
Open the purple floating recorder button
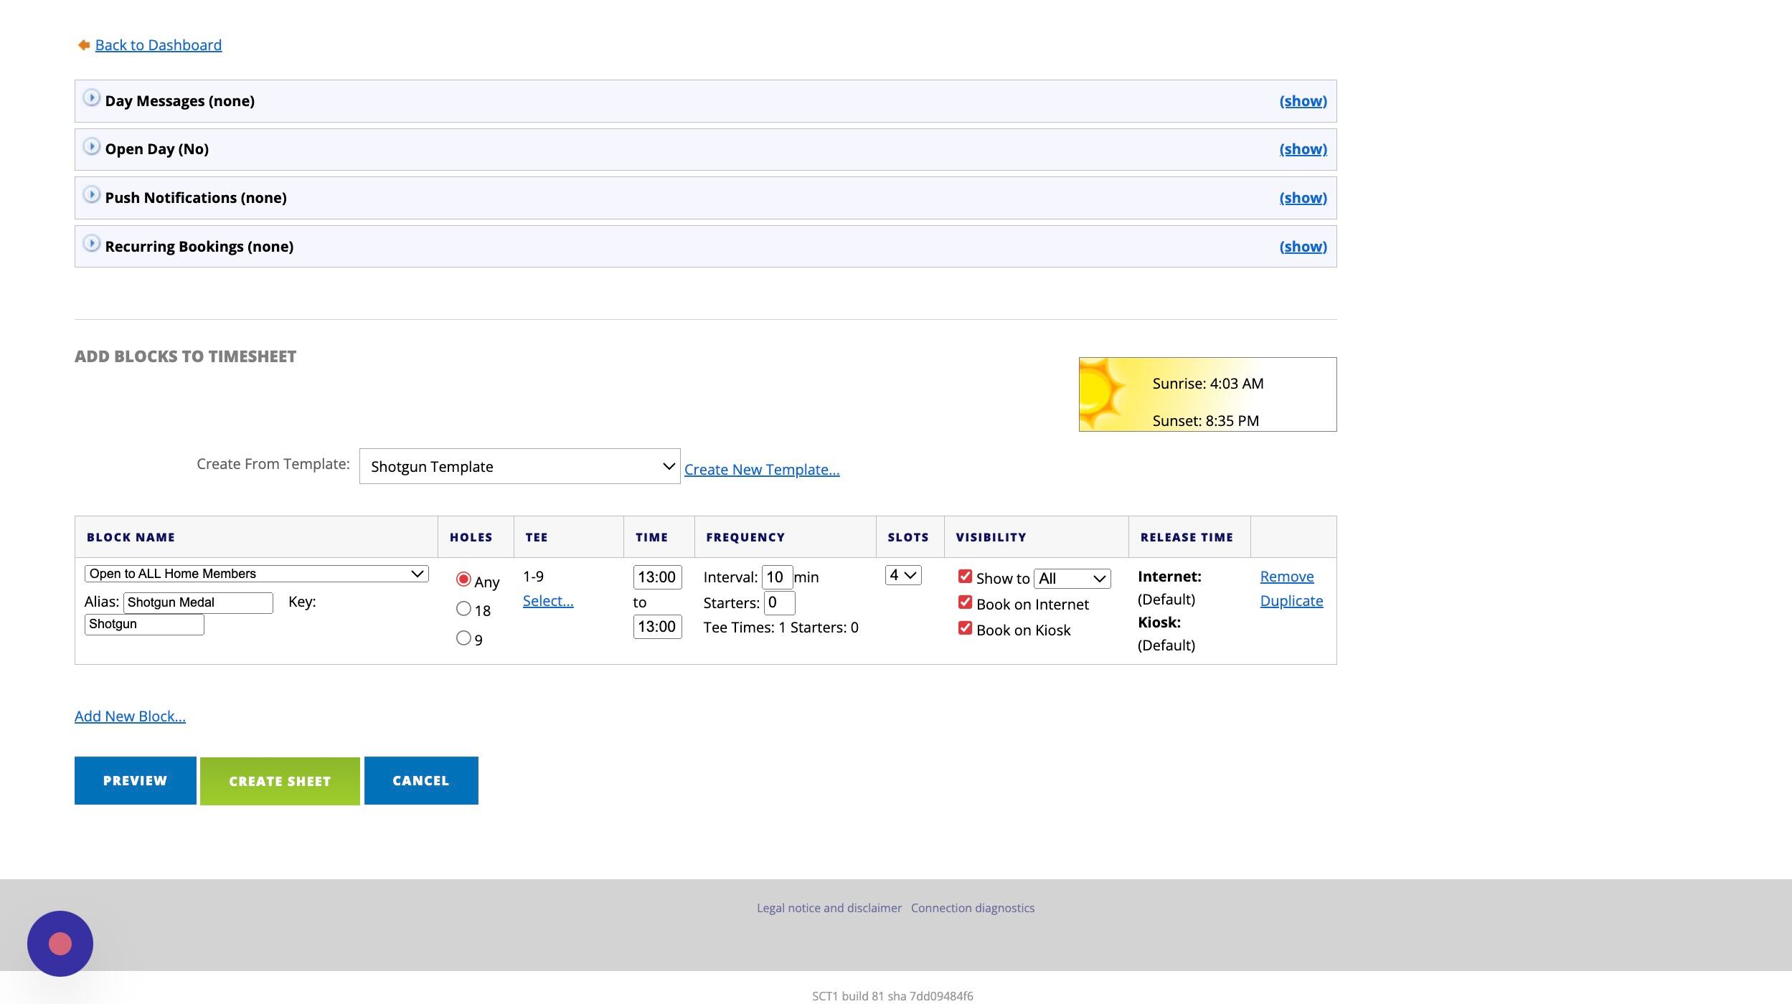(60, 943)
